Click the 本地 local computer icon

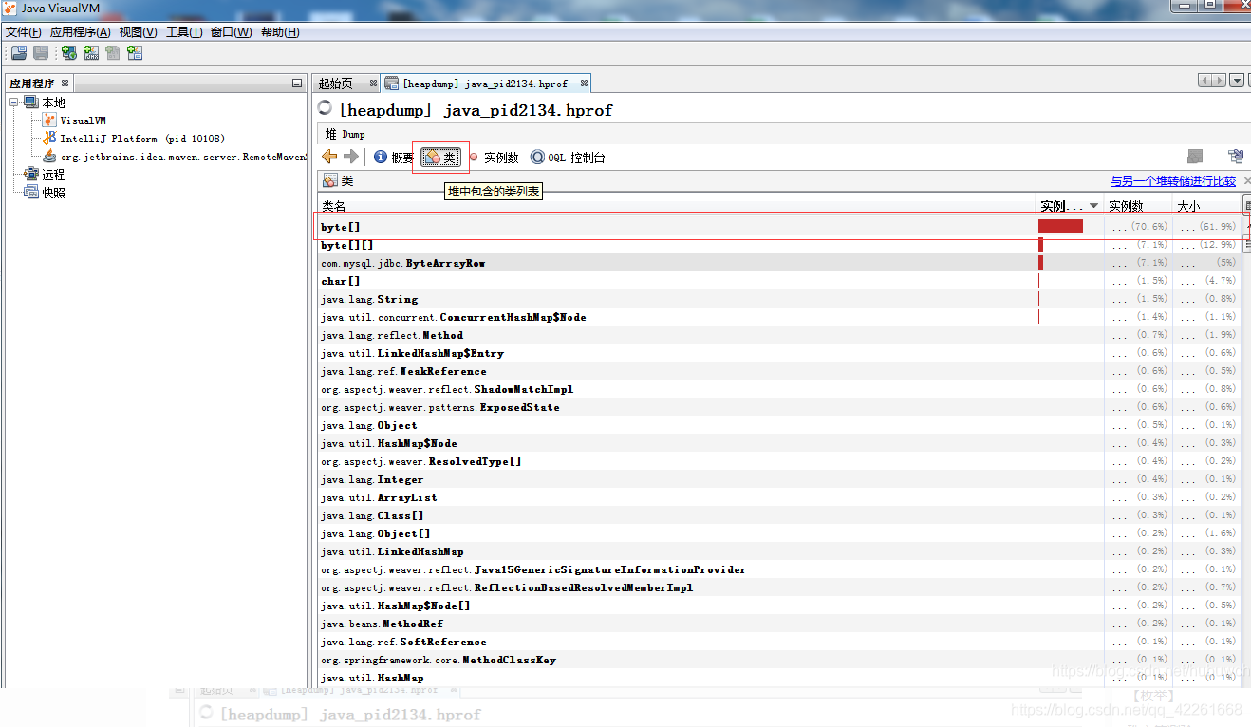click(30, 103)
